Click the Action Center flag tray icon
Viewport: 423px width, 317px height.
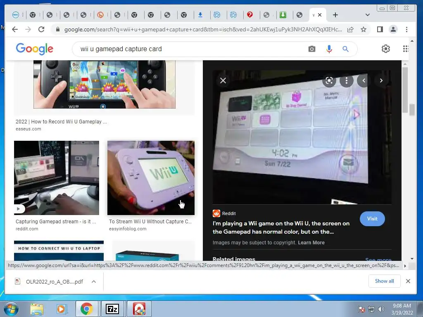pos(361,309)
